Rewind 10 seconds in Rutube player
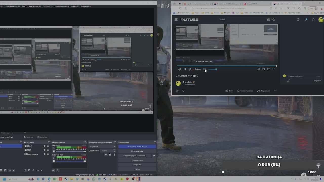This screenshot has height=182, width=324. tap(180, 69)
